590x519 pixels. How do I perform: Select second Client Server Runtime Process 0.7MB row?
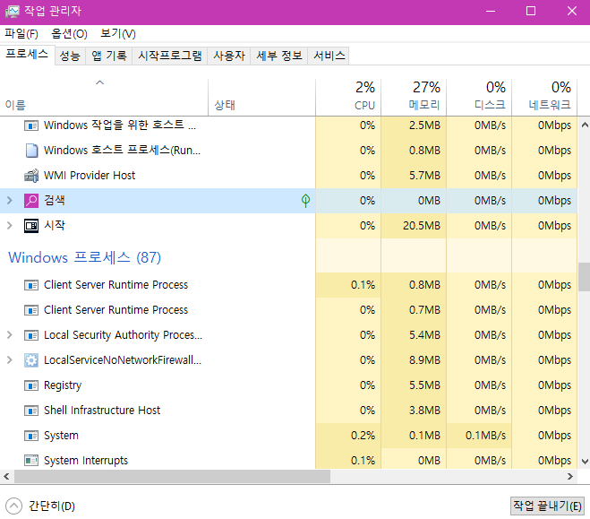click(x=288, y=310)
